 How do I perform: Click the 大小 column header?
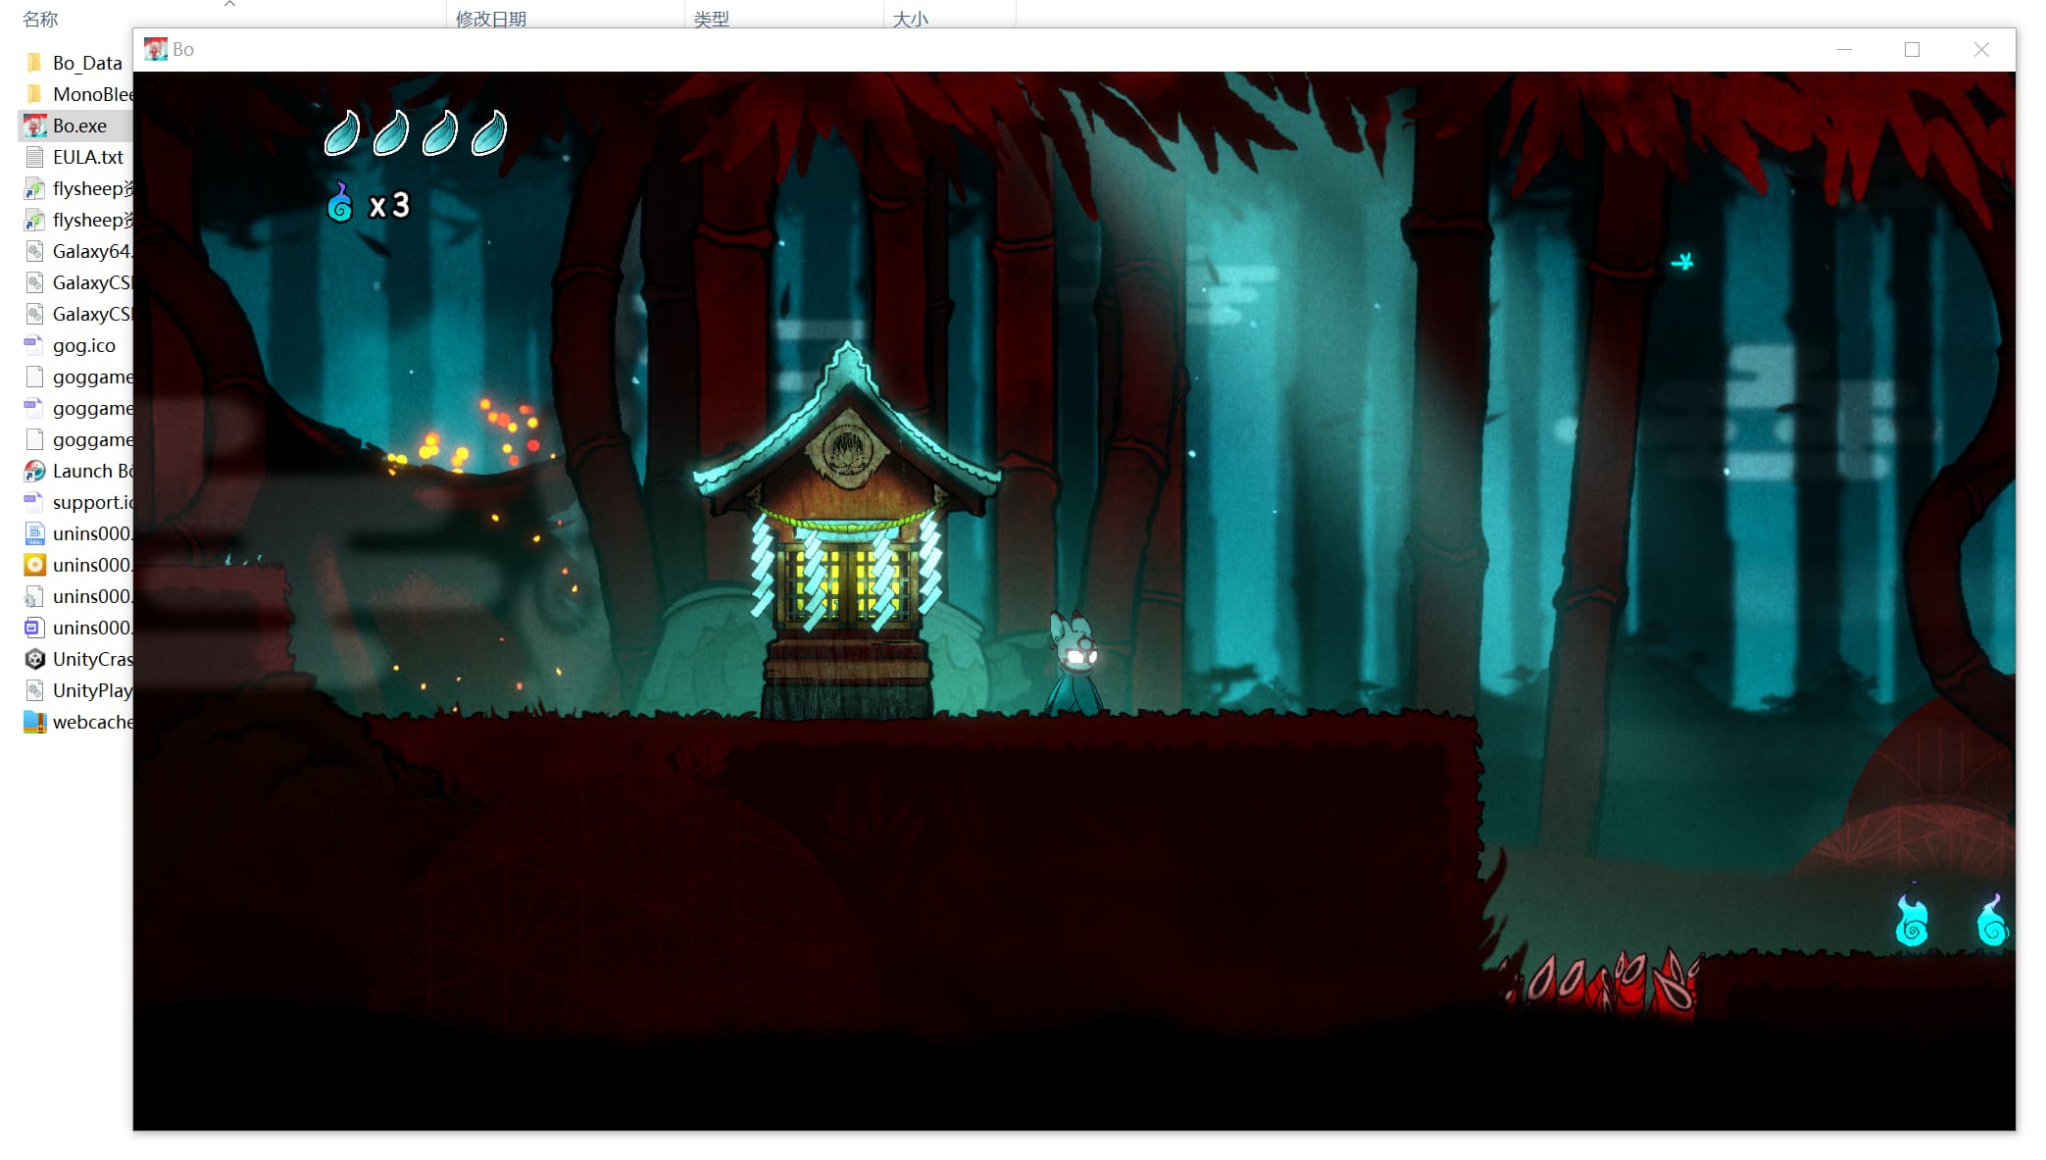[x=910, y=19]
